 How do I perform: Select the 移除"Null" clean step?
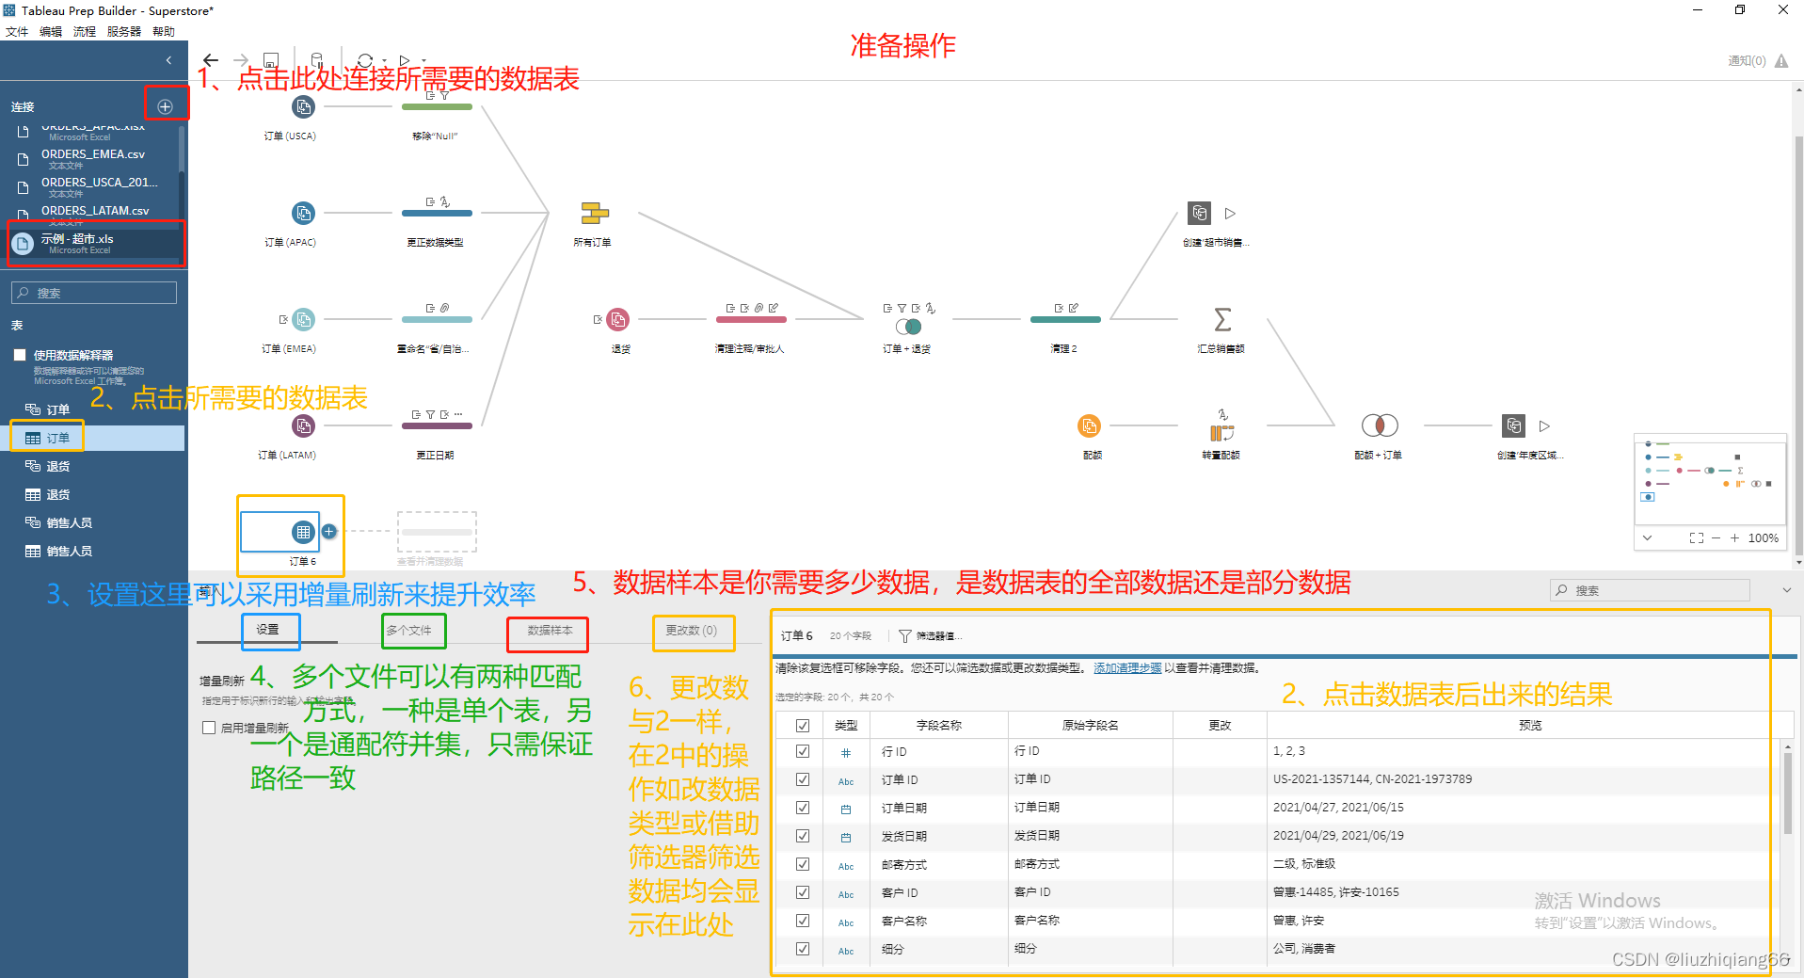click(437, 107)
